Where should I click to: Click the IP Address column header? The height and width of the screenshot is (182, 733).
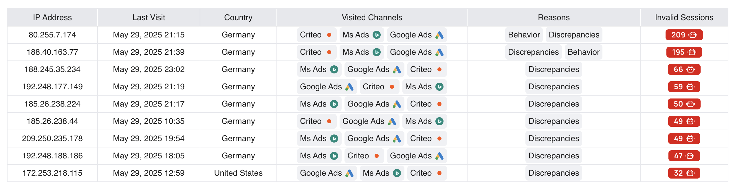[x=52, y=18]
